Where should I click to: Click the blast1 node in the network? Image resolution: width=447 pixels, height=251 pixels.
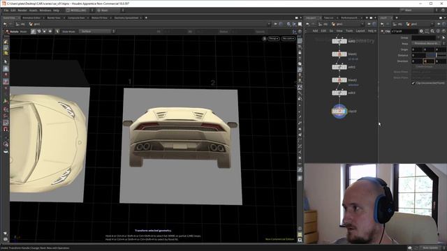pyautogui.click(x=339, y=54)
